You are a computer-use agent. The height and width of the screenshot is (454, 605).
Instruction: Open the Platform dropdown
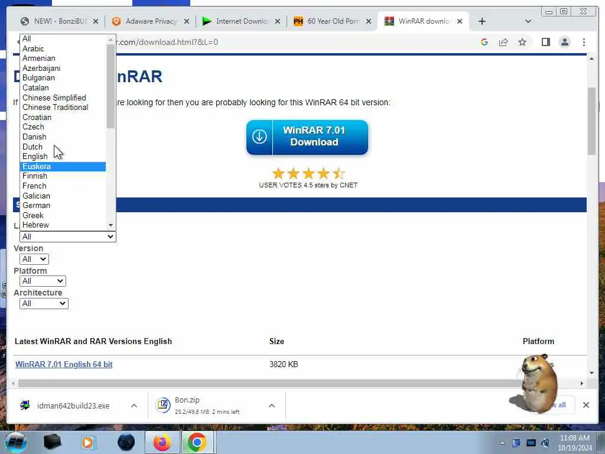[x=43, y=281]
